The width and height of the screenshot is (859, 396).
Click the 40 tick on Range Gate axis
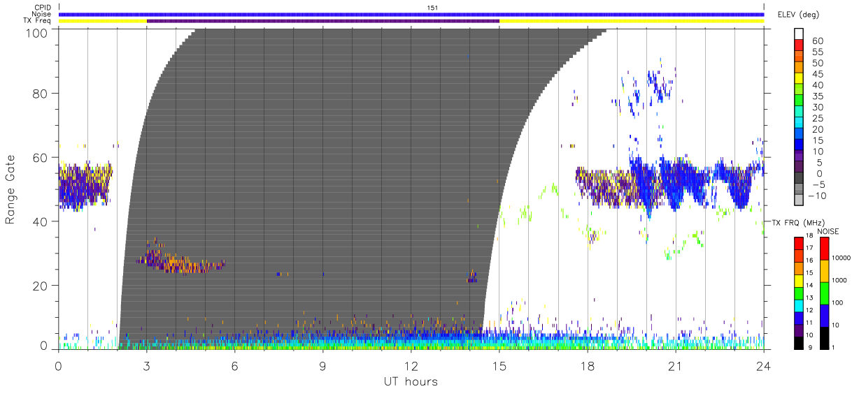pyautogui.click(x=41, y=221)
